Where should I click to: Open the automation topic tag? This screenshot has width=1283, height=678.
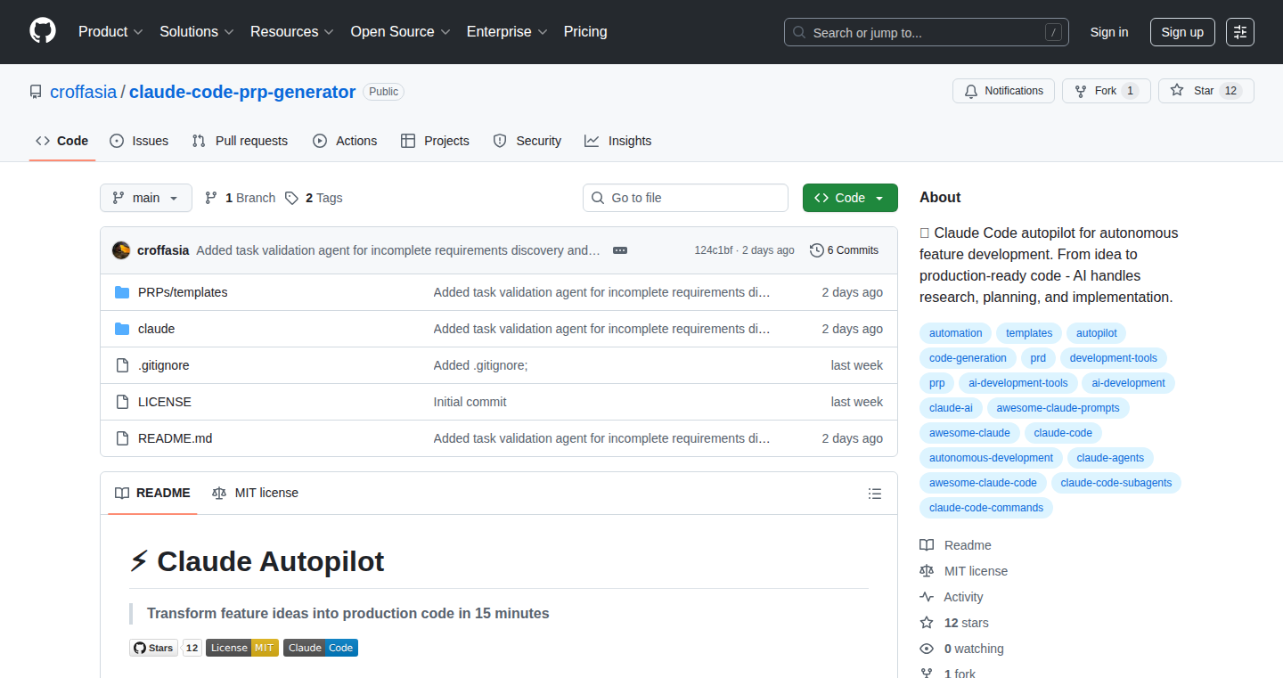click(x=955, y=333)
